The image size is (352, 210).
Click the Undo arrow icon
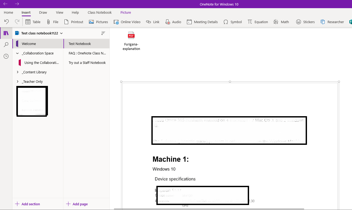(7, 22)
